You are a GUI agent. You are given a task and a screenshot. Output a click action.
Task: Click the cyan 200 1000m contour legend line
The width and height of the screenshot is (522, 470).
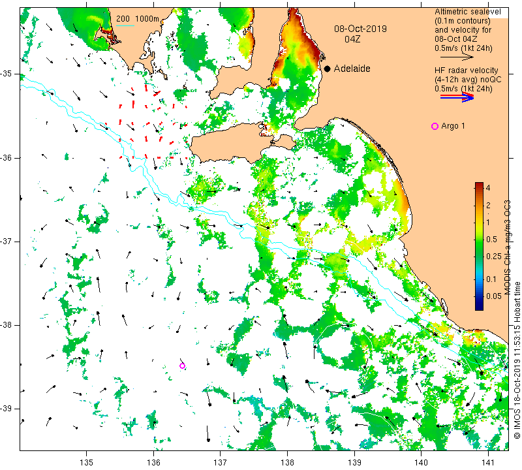coord(125,25)
